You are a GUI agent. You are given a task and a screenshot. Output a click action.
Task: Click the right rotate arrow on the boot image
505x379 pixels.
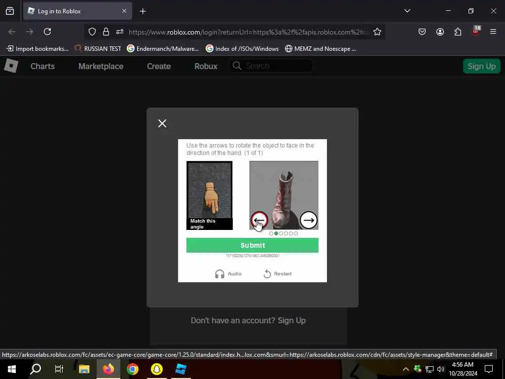(x=309, y=220)
